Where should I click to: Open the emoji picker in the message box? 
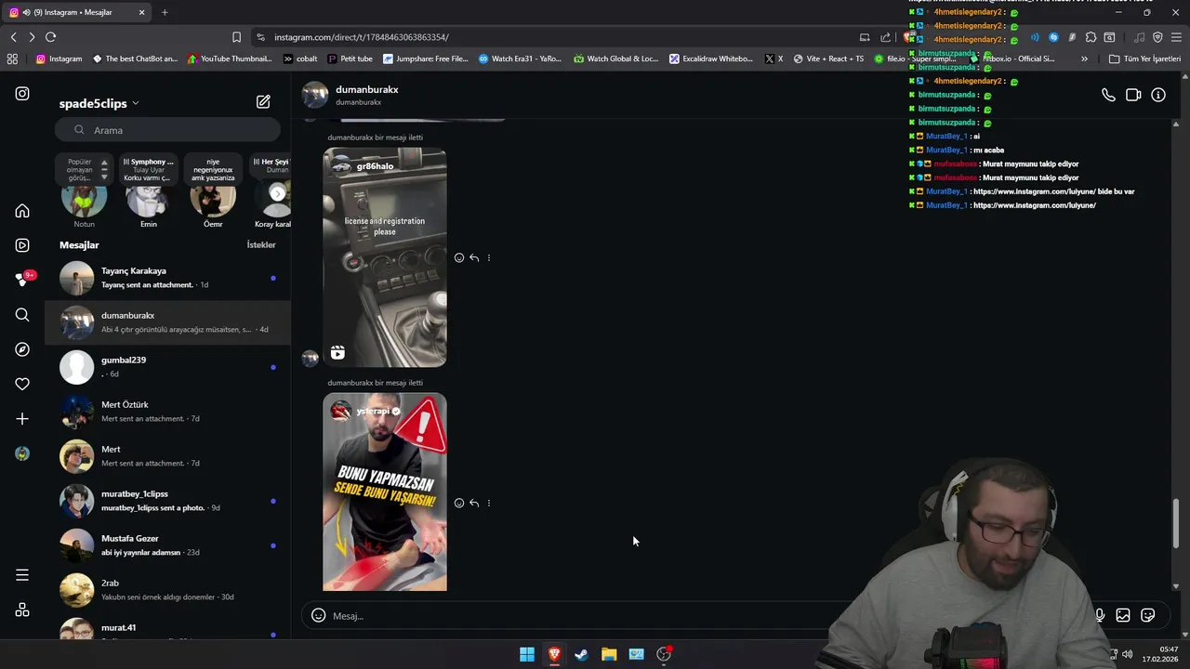[318, 615]
